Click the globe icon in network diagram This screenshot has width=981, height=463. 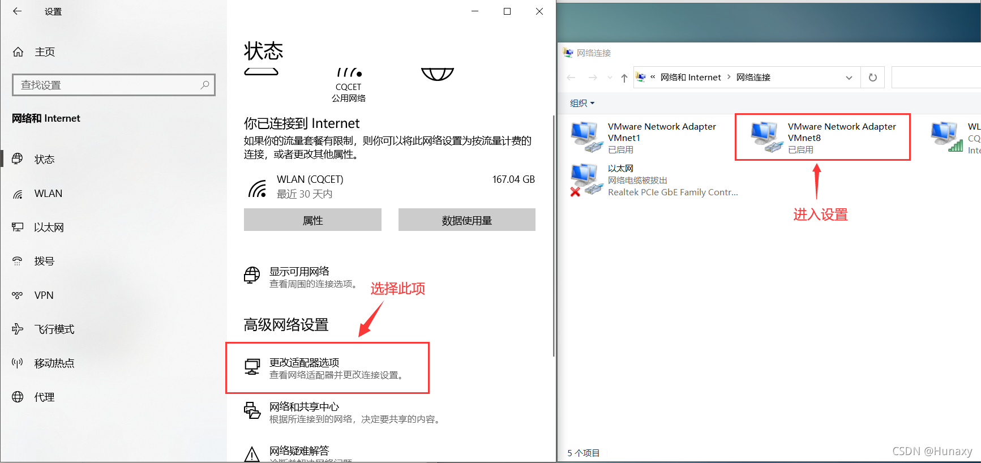pos(438,74)
